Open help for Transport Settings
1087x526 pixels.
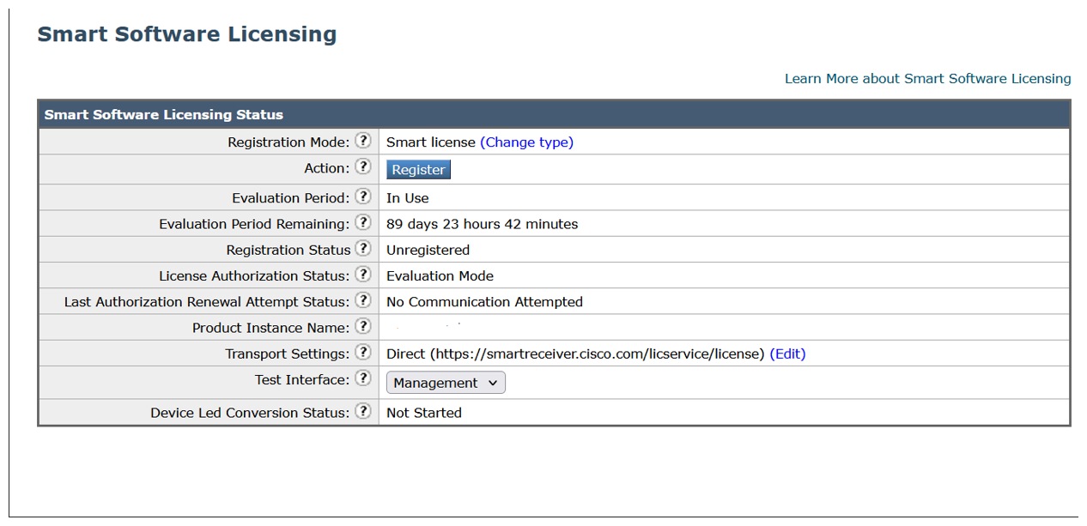point(363,353)
